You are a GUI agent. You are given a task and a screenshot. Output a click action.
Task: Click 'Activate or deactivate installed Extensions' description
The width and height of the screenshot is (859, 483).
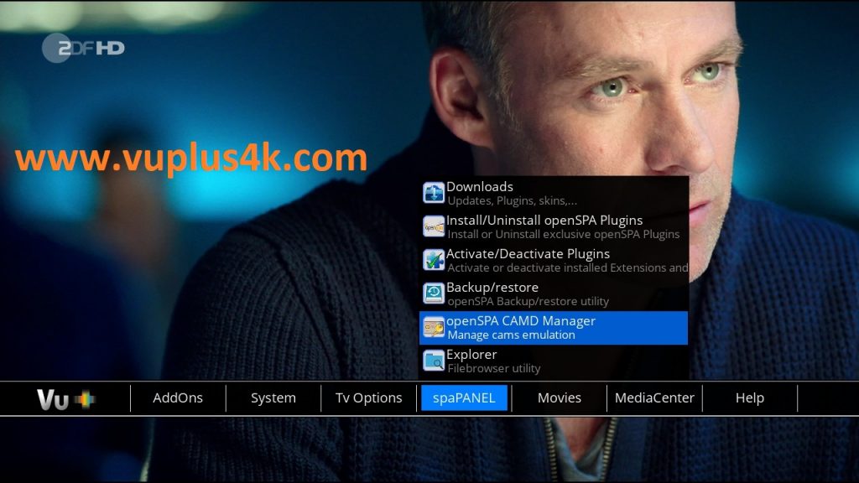pyautogui.click(x=568, y=267)
